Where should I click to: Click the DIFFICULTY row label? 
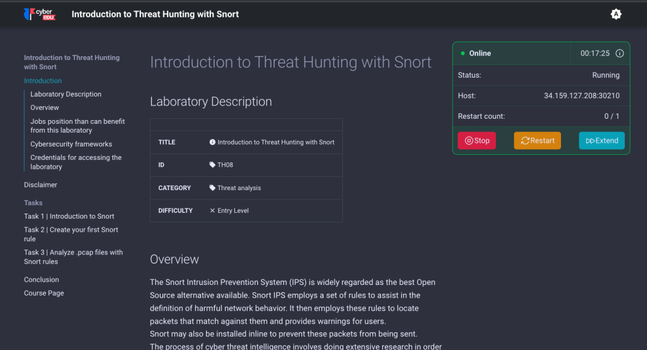176,210
